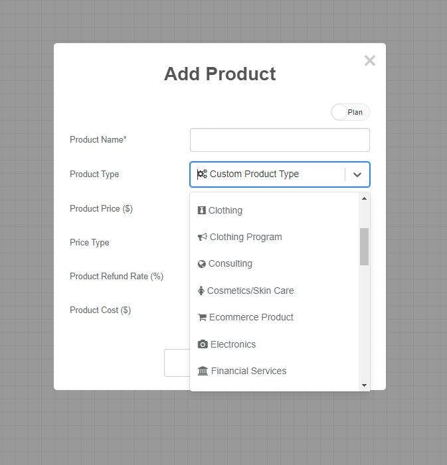Choose Electronics from the list
Viewport: 447px width, 465px height.
274,344
